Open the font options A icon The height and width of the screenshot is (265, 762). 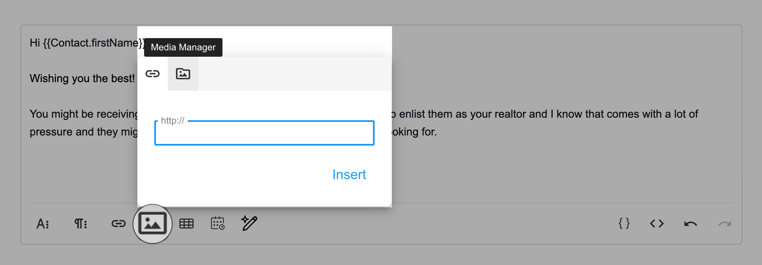tap(43, 224)
